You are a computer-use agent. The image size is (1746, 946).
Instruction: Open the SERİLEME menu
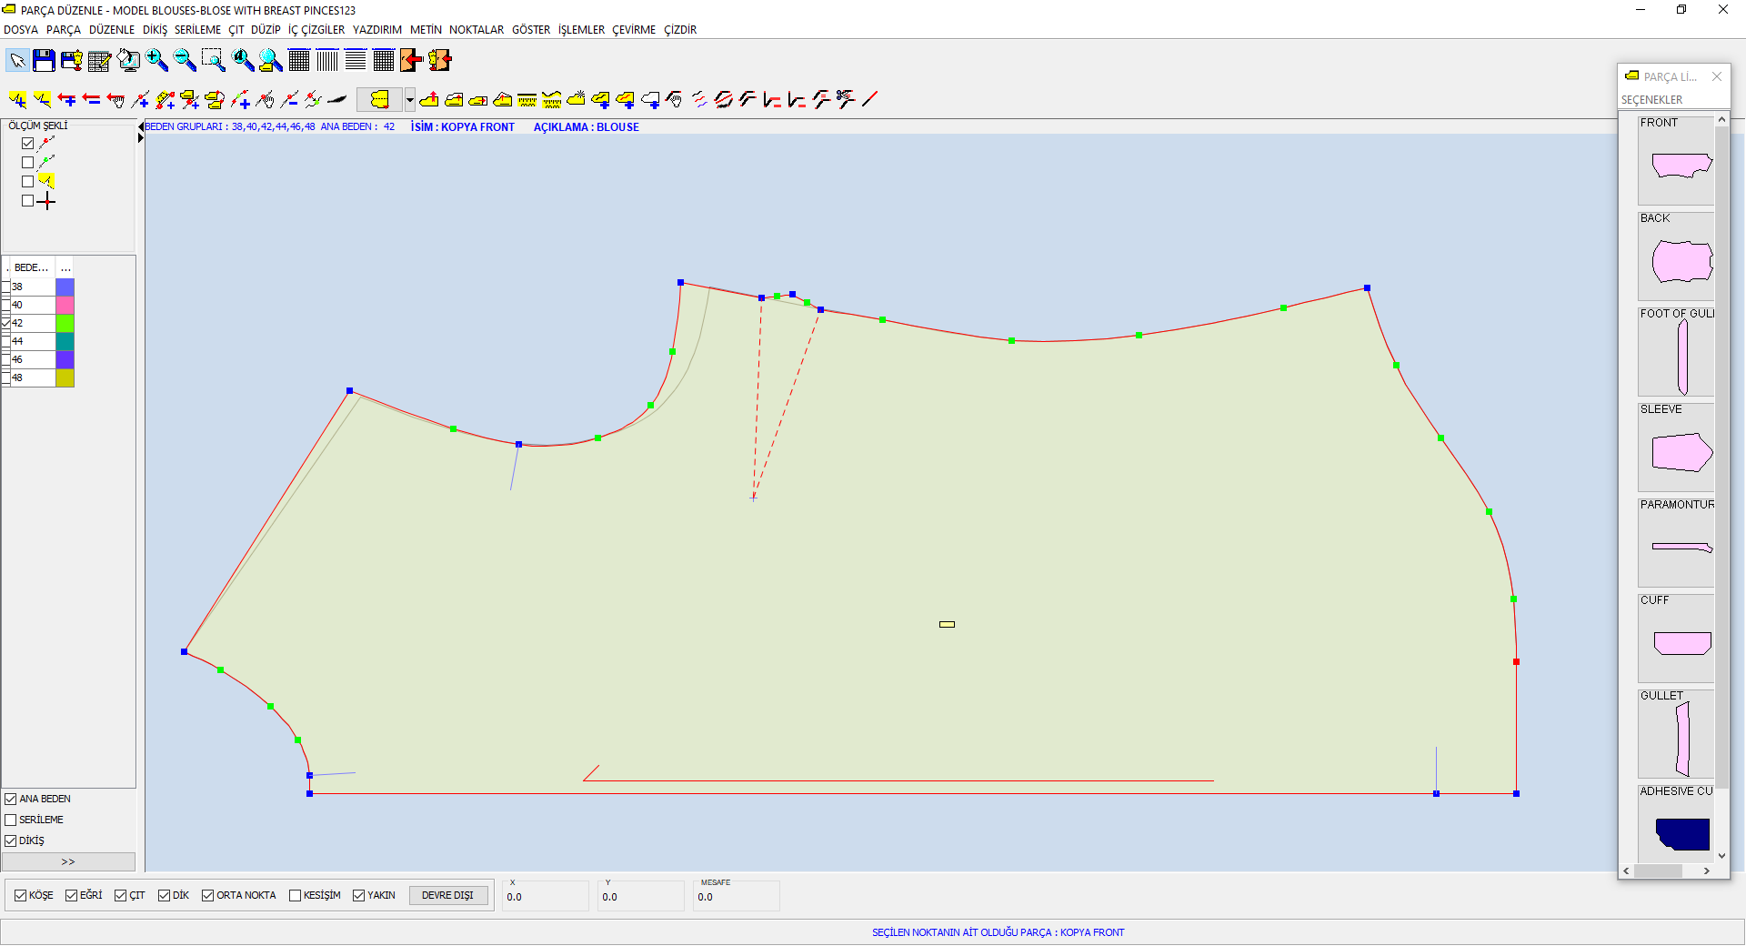pyautogui.click(x=197, y=30)
